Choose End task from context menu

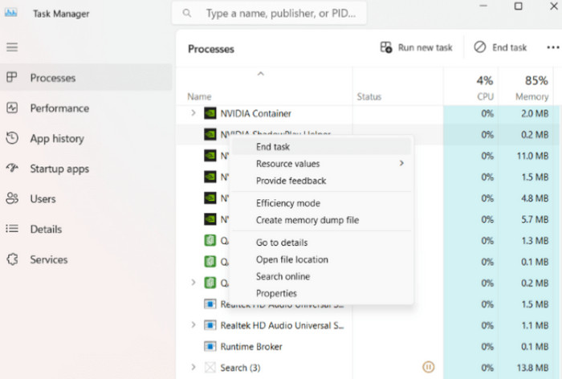tap(273, 147)
